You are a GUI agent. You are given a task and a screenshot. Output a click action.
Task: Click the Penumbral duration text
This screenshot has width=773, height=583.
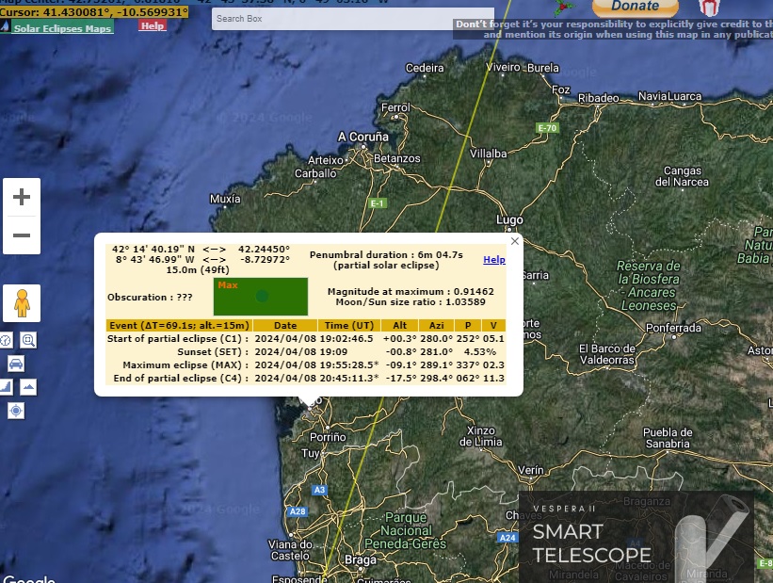tap(386, 255)
